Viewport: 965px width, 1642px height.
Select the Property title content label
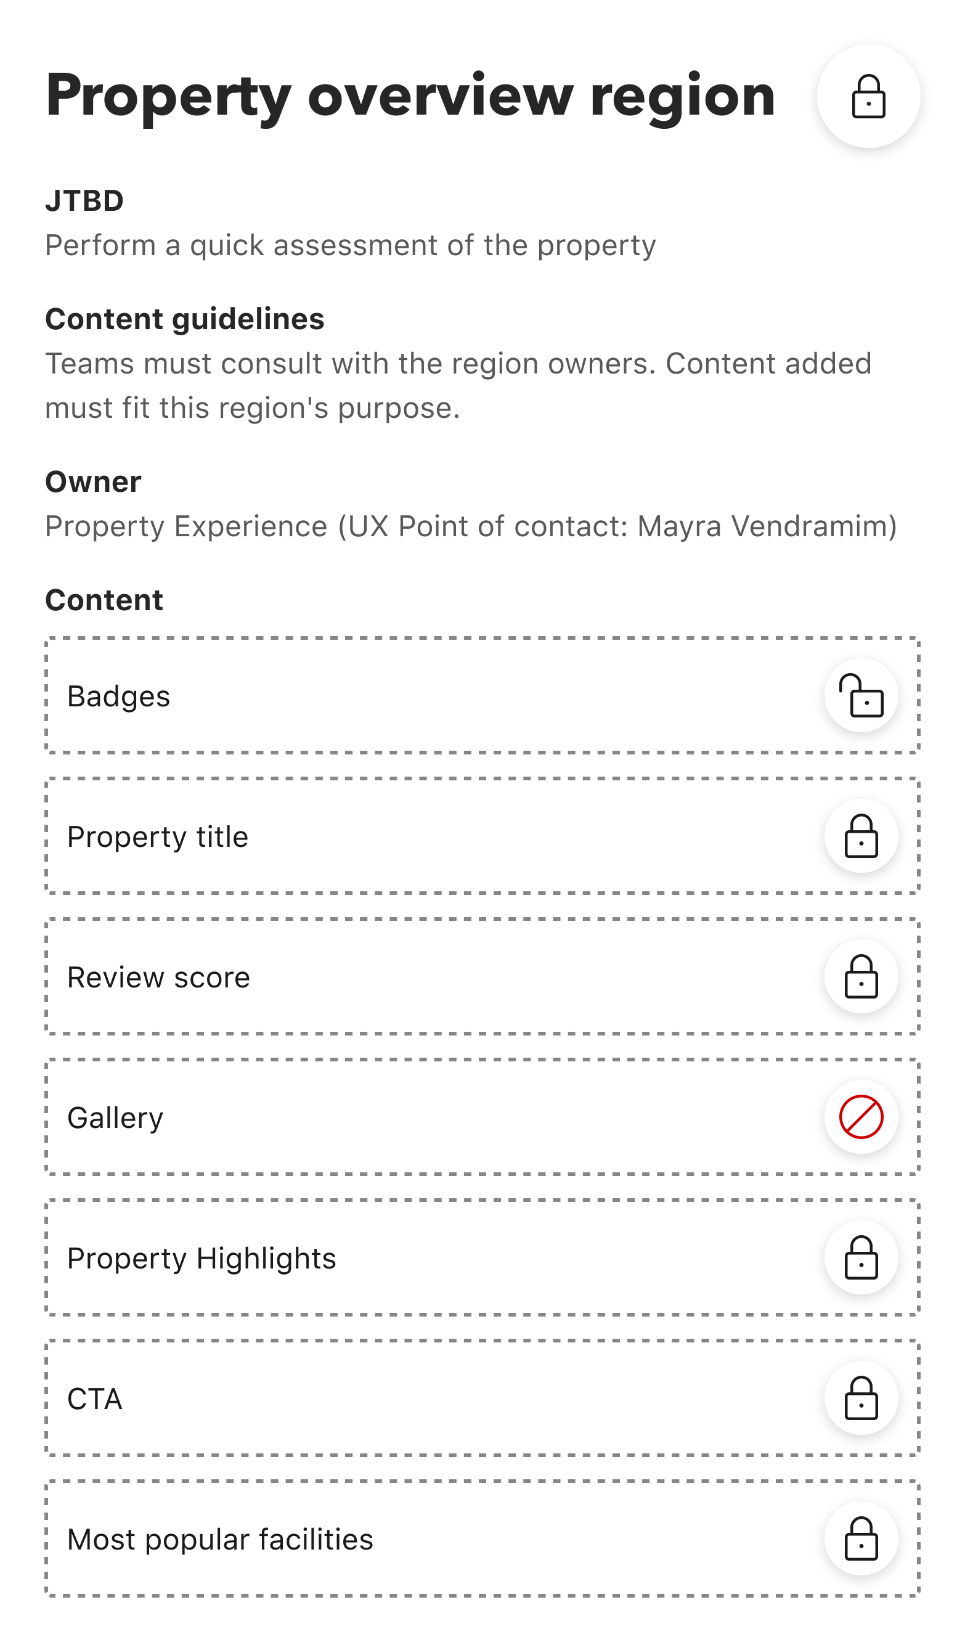pos(158,836)
